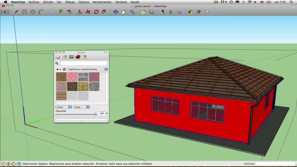Choose the Circle tool in toolbar
This screenshot has width=297, height=167.
click(x=33, y=12)
